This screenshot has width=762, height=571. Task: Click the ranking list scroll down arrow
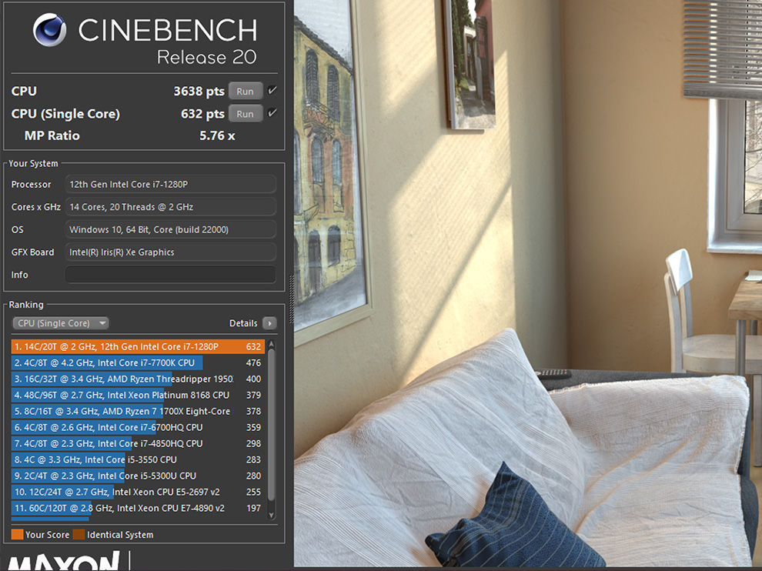271,515
